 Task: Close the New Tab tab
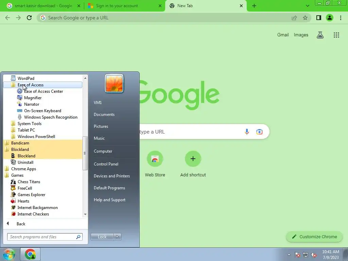pos(241,6)
